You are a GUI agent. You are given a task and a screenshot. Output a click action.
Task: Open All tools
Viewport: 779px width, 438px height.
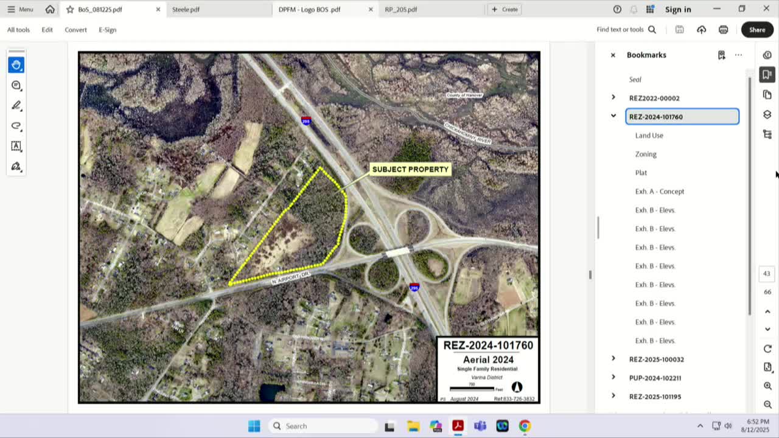pyautogui.click(x=18, y=29)
